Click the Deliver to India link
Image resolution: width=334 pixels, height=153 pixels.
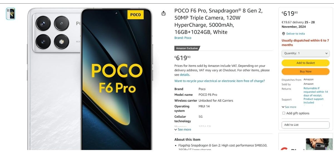click(x=296, y=34)
